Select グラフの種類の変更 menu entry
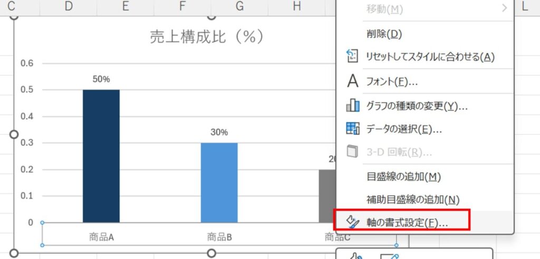The width and height of the screenshot is (540, 259). 425,106
